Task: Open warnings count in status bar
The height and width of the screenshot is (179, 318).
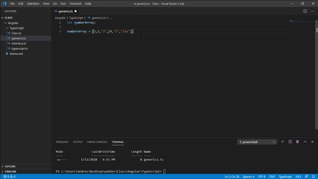Action: tap(13, 177)
